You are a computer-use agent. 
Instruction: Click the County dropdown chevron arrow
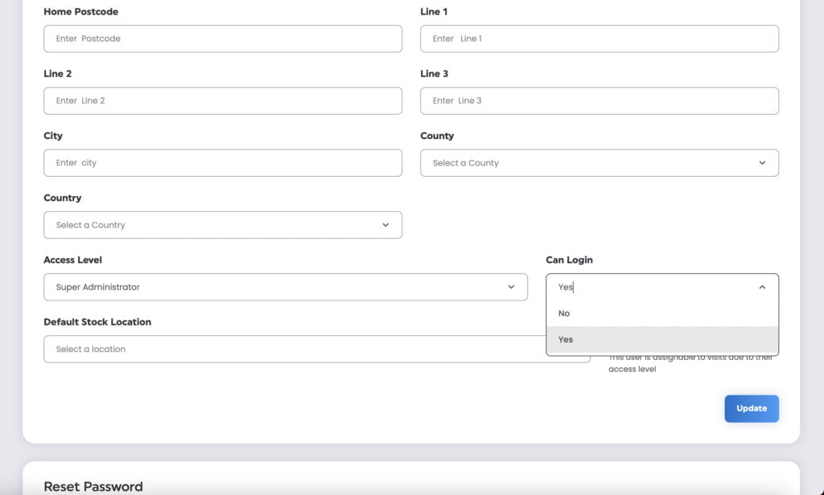point(762,163)
